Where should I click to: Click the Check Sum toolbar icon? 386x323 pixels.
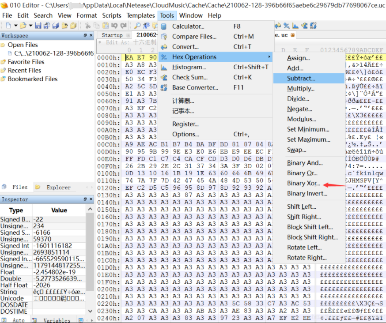pyautogui.click(x=304, y=26)
